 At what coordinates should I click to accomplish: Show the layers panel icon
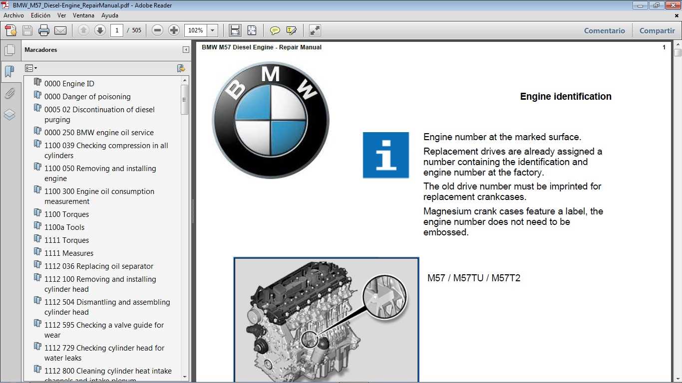[9, 115]
